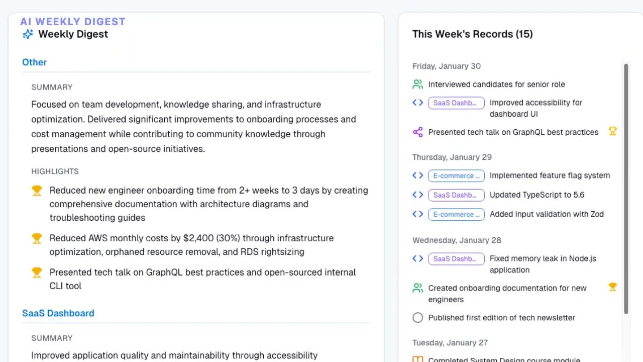Open the SaaS Dashboard section heading

click(58, 313)
